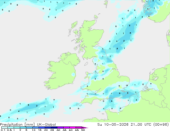Click the '10' legend scale label
Image resolution: width=170 pixels, height=131 pixels.
pyautogui.click(x=34, y=130)
